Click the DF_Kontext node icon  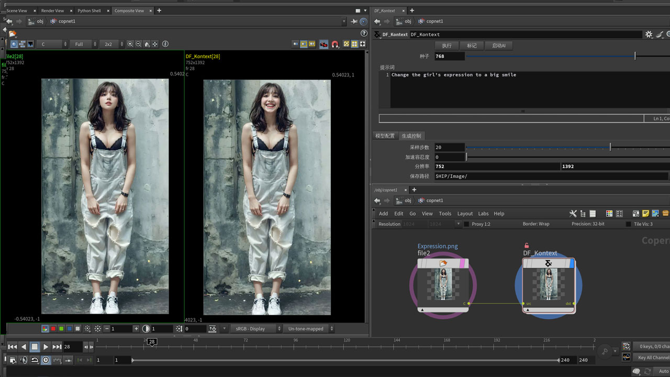(548, 263)
